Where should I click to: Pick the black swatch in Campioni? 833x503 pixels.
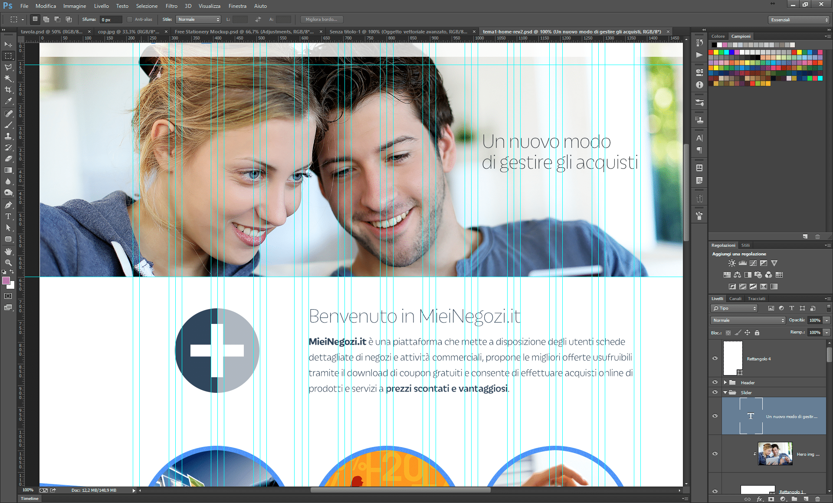[x=714, y=45]
